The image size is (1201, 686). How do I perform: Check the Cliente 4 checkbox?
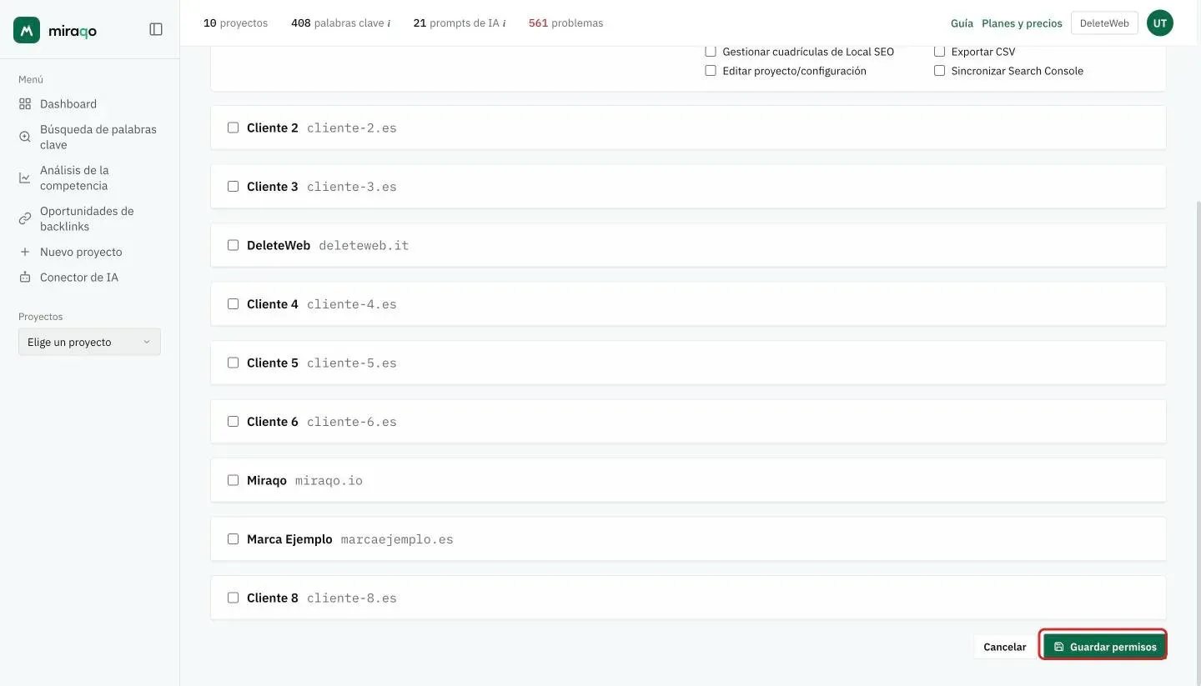pyautogui.click(x=233, y=303)
